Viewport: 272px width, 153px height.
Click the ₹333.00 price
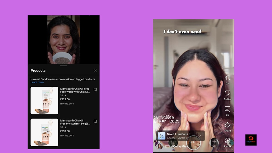pos(65,131)
